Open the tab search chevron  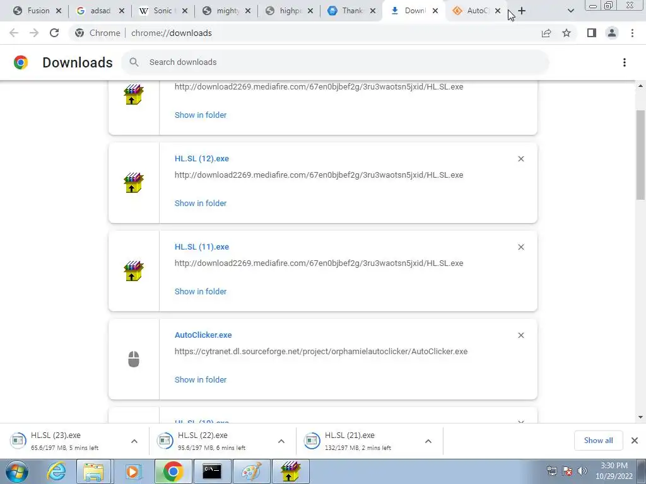click(570, 11)
